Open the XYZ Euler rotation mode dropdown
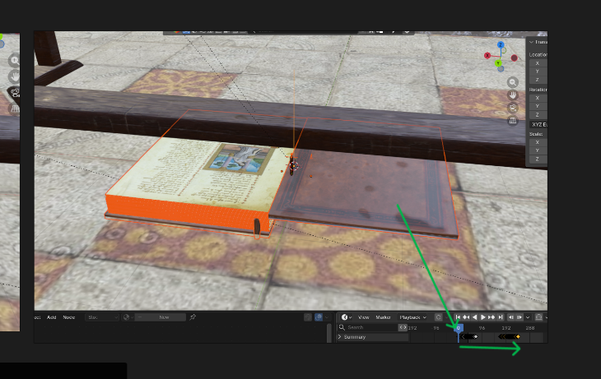 (x=538, y=125)
